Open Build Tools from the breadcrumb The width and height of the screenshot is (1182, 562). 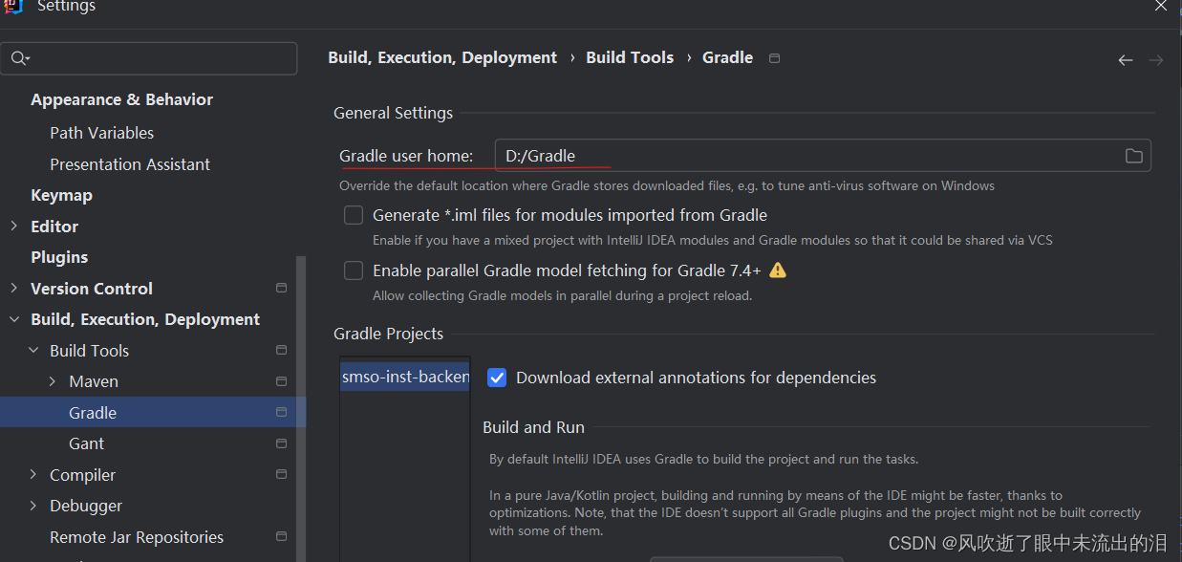(x=629, y=57)
